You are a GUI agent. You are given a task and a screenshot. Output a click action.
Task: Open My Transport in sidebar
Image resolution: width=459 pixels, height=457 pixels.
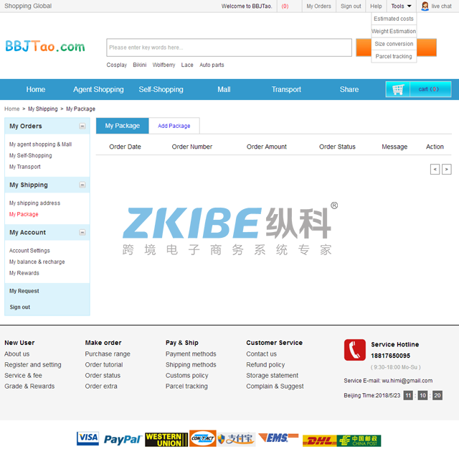tap(25, 167)
